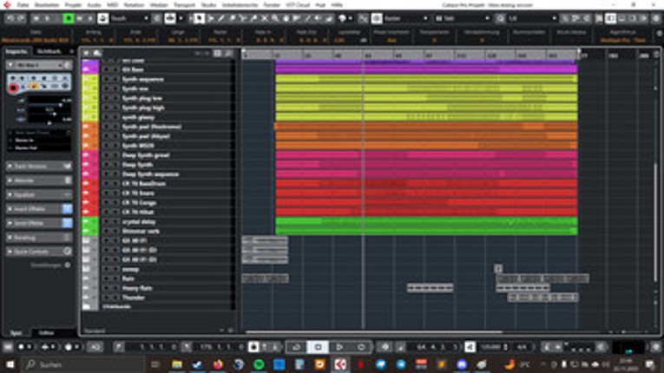The width and height of the screenshot is (664, 373).
Task: Expand the Equalizer section in Inspector
Action: 35,194
